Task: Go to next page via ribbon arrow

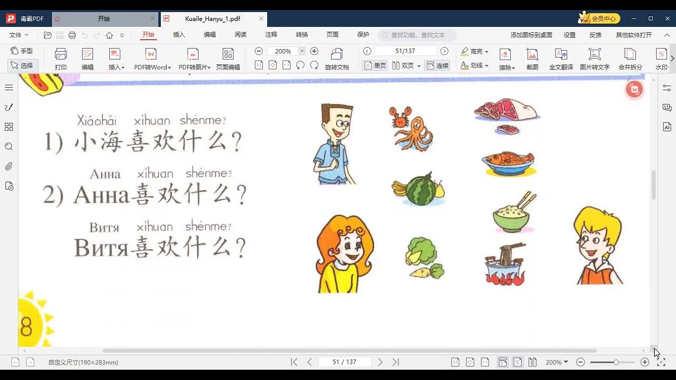Action: click(x=444, y=51)
